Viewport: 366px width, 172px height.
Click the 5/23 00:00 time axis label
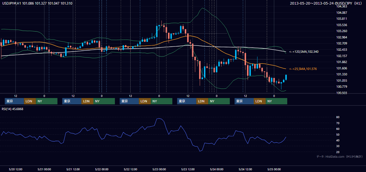coord(159,169)
